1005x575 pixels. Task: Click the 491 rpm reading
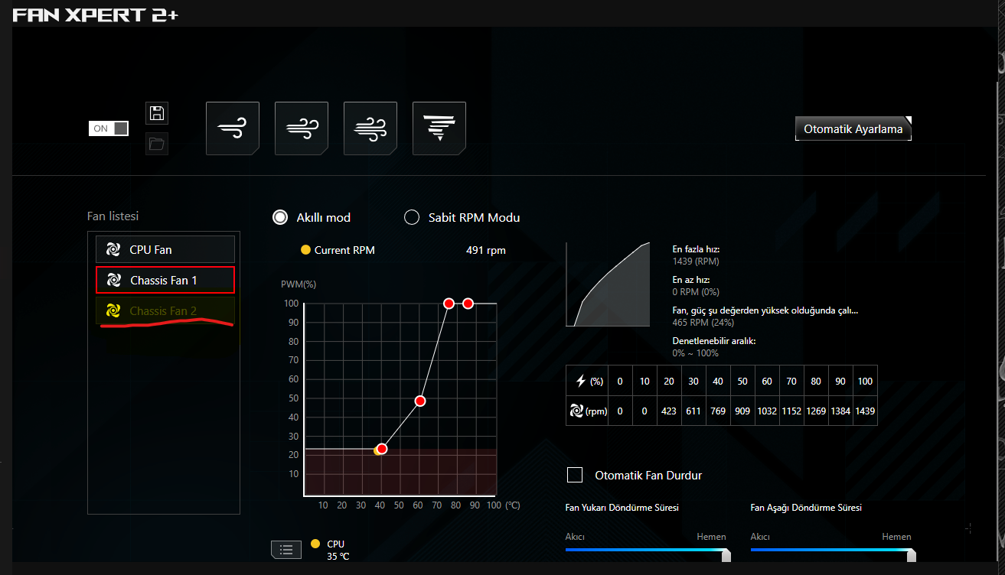[486, 250]
